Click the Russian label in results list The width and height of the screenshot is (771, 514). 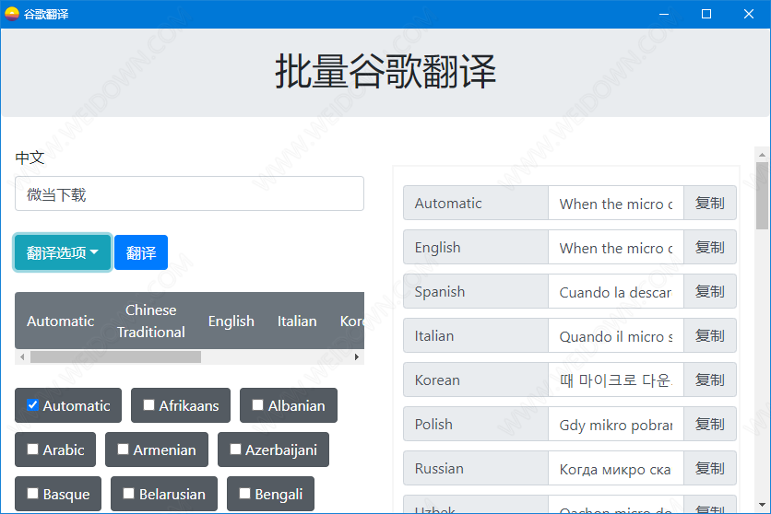pyautogui.click(x=476, y=468)
